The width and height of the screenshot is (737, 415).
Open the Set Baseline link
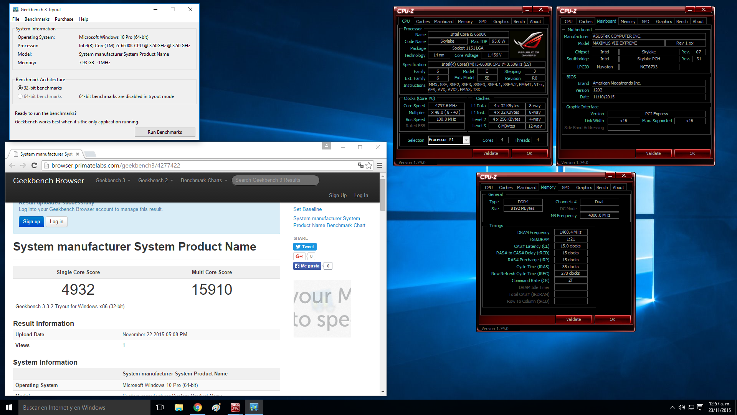[307, 209]
